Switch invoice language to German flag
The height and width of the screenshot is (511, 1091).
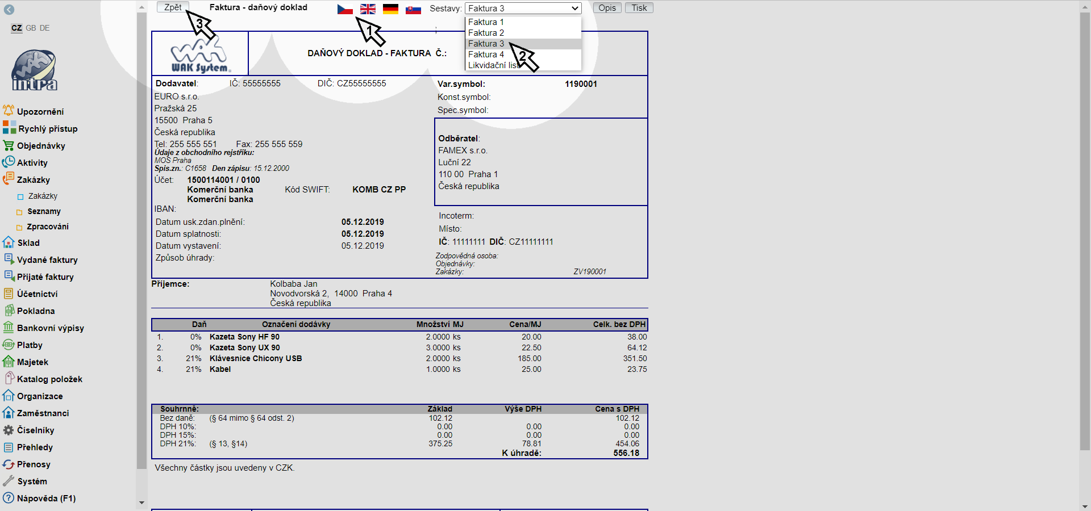coord(390,9)
